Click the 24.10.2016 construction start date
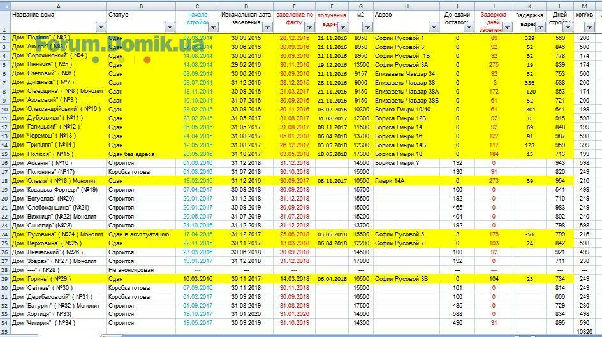 click(198, 226)
